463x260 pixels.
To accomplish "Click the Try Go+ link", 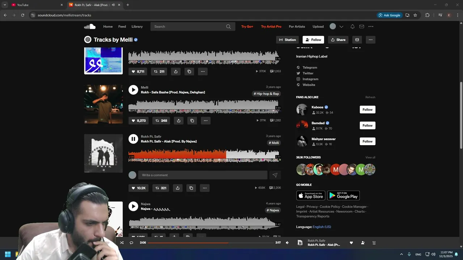I will (x=247, y=26).
